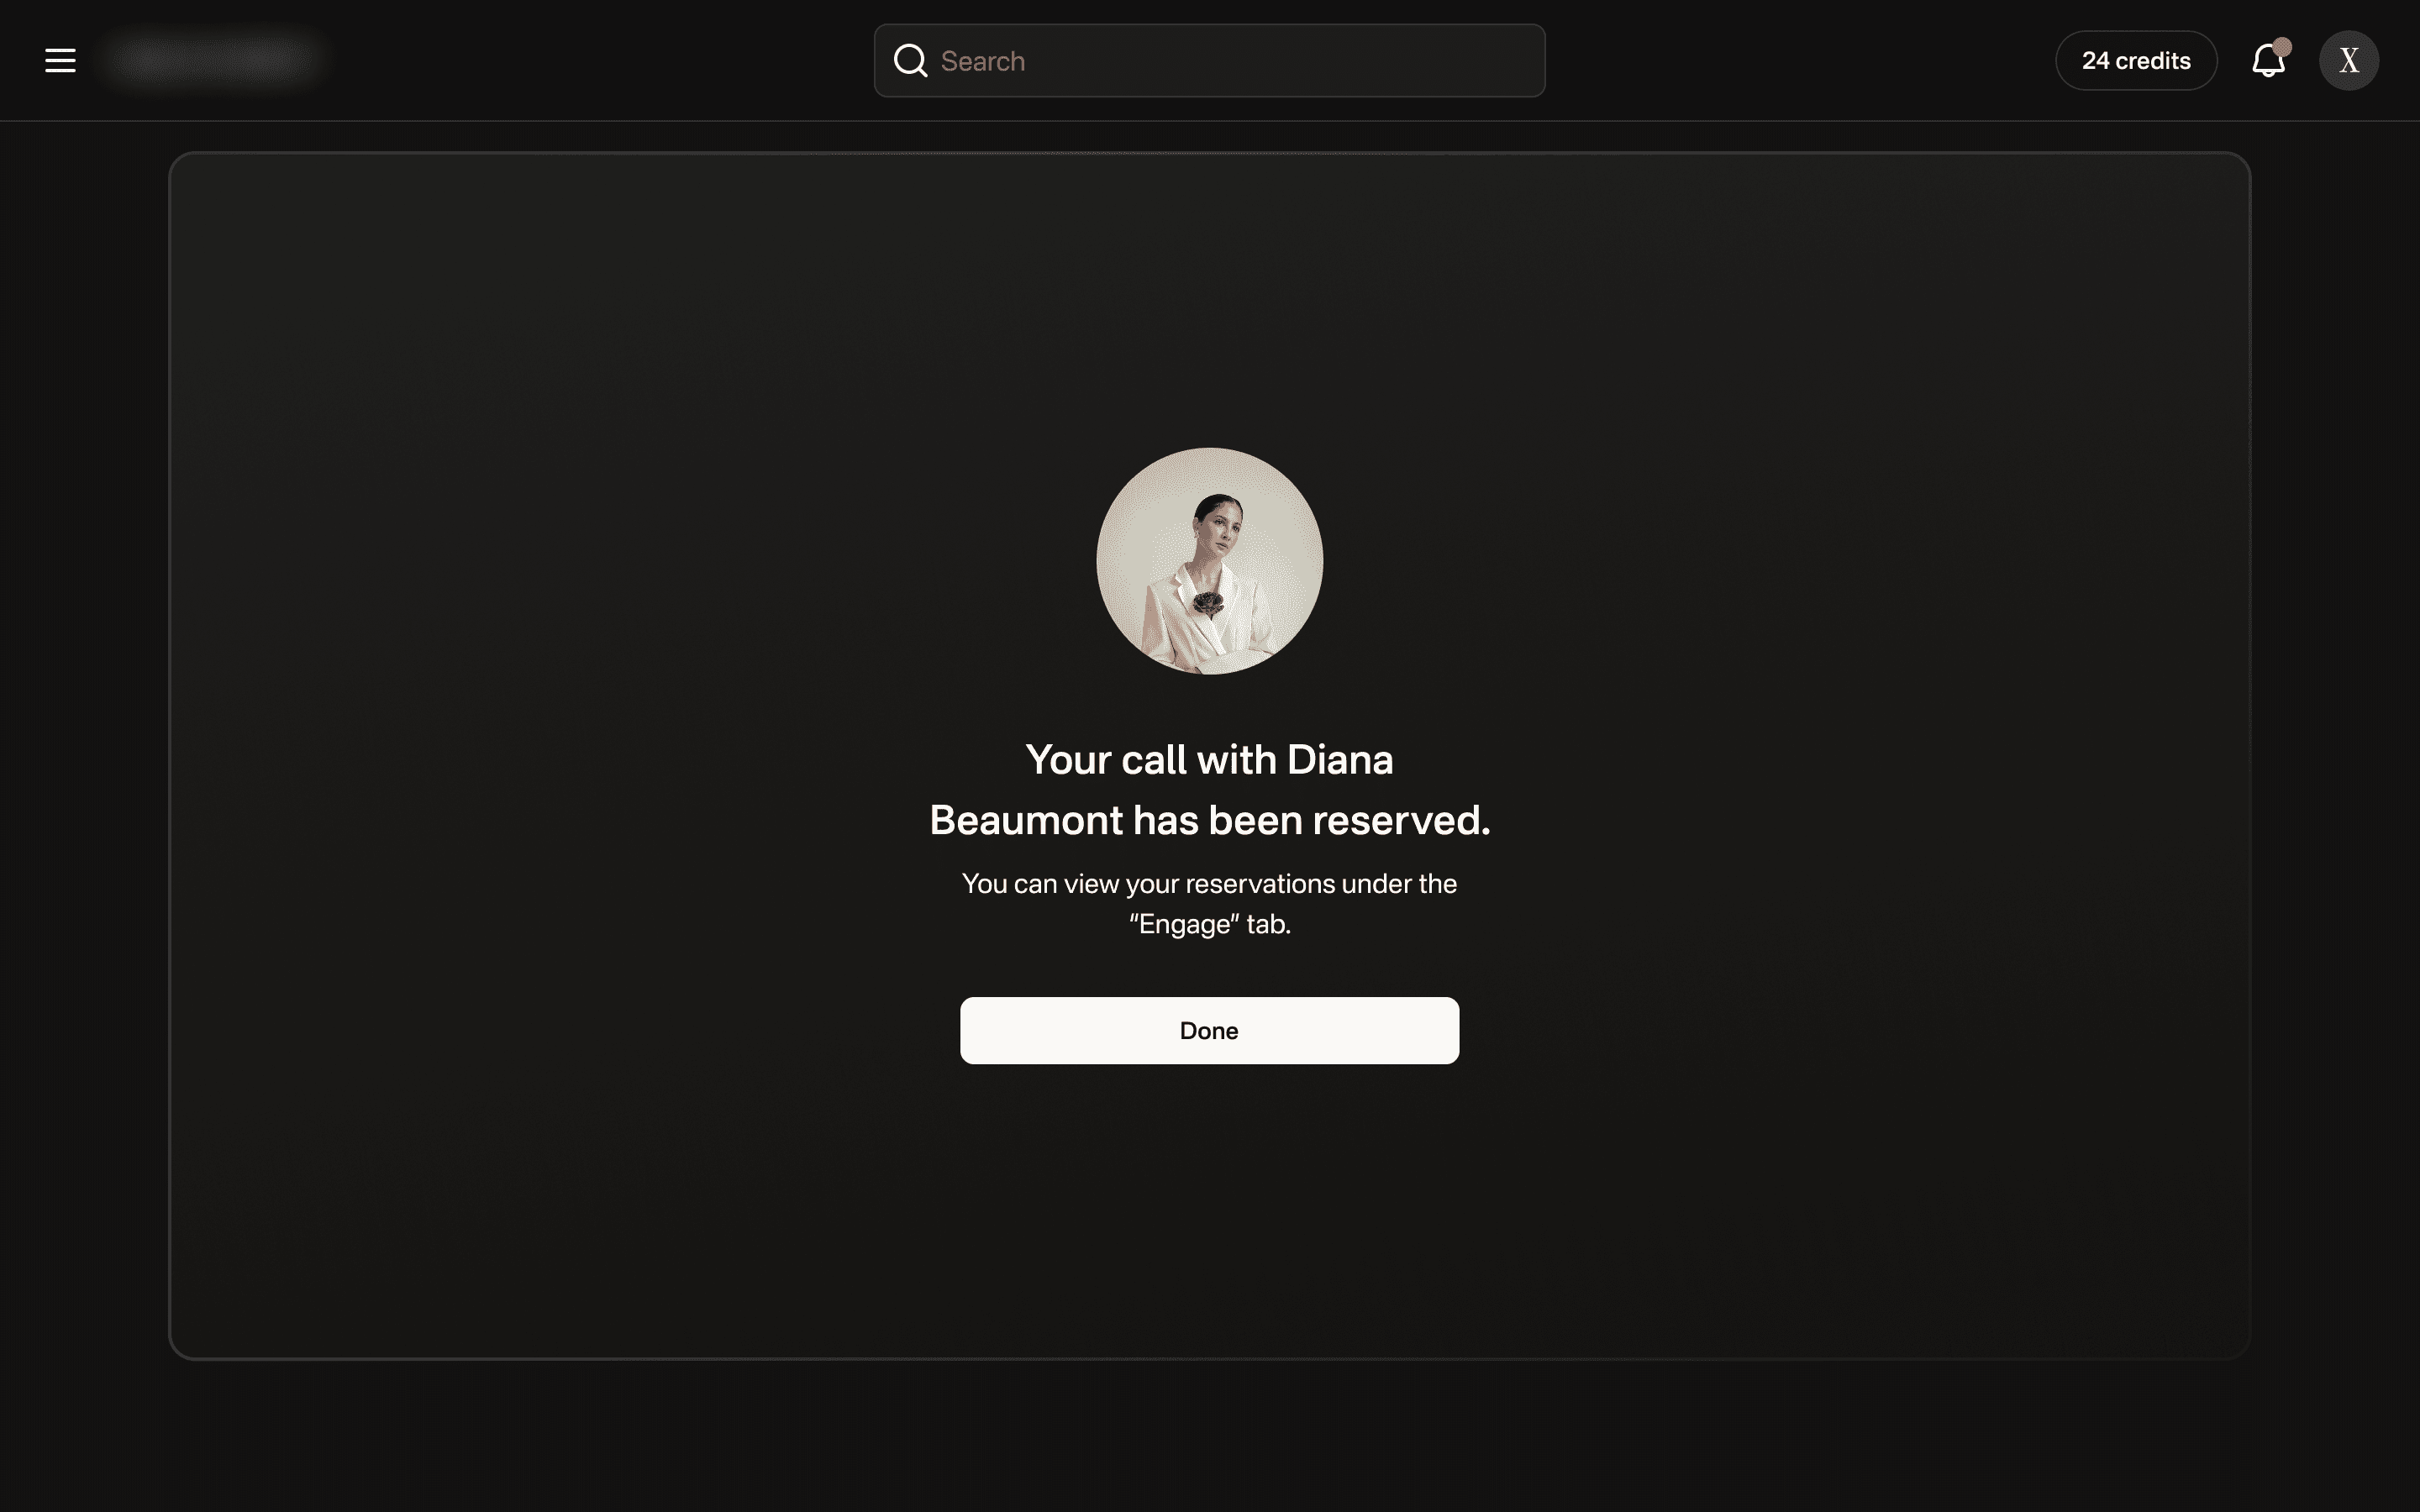Open the 24 credits balance
This screenshot has width=2420, height=1512.
coord(2136,60)
